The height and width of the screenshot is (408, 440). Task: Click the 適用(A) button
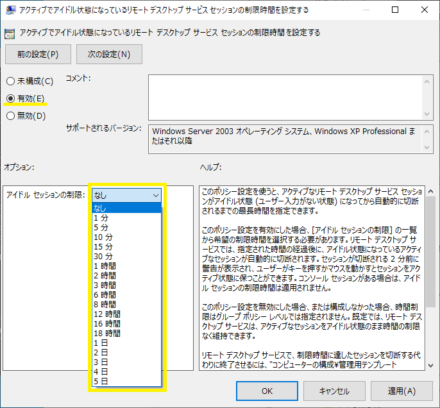click(402, 391)
